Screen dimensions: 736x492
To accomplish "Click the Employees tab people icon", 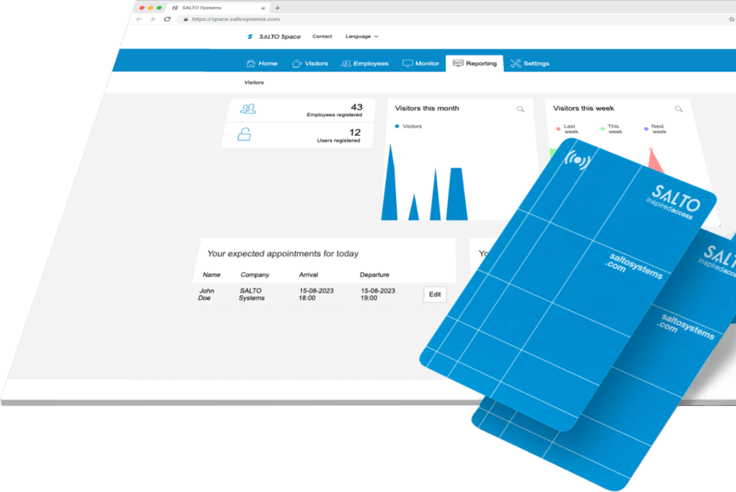I will click(x=346, y=64).
